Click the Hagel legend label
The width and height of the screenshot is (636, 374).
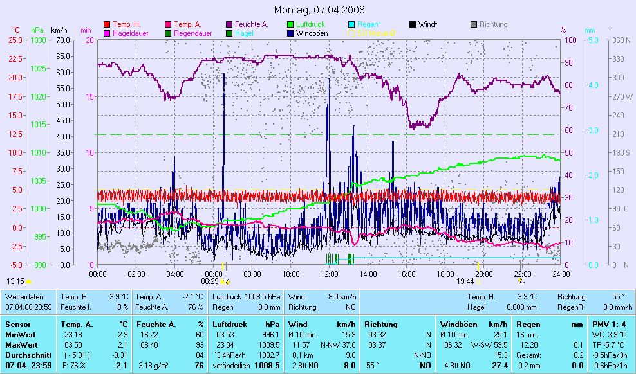tap(243, 33)
